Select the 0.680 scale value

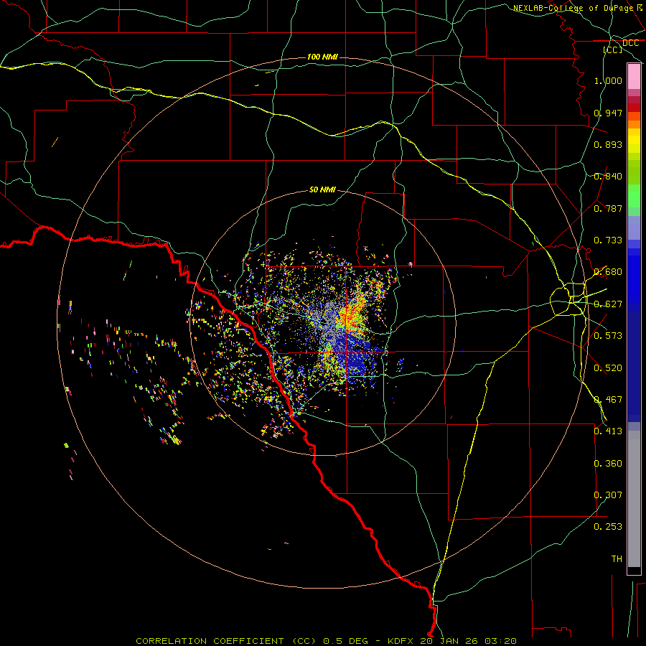[x=608, y=272]
